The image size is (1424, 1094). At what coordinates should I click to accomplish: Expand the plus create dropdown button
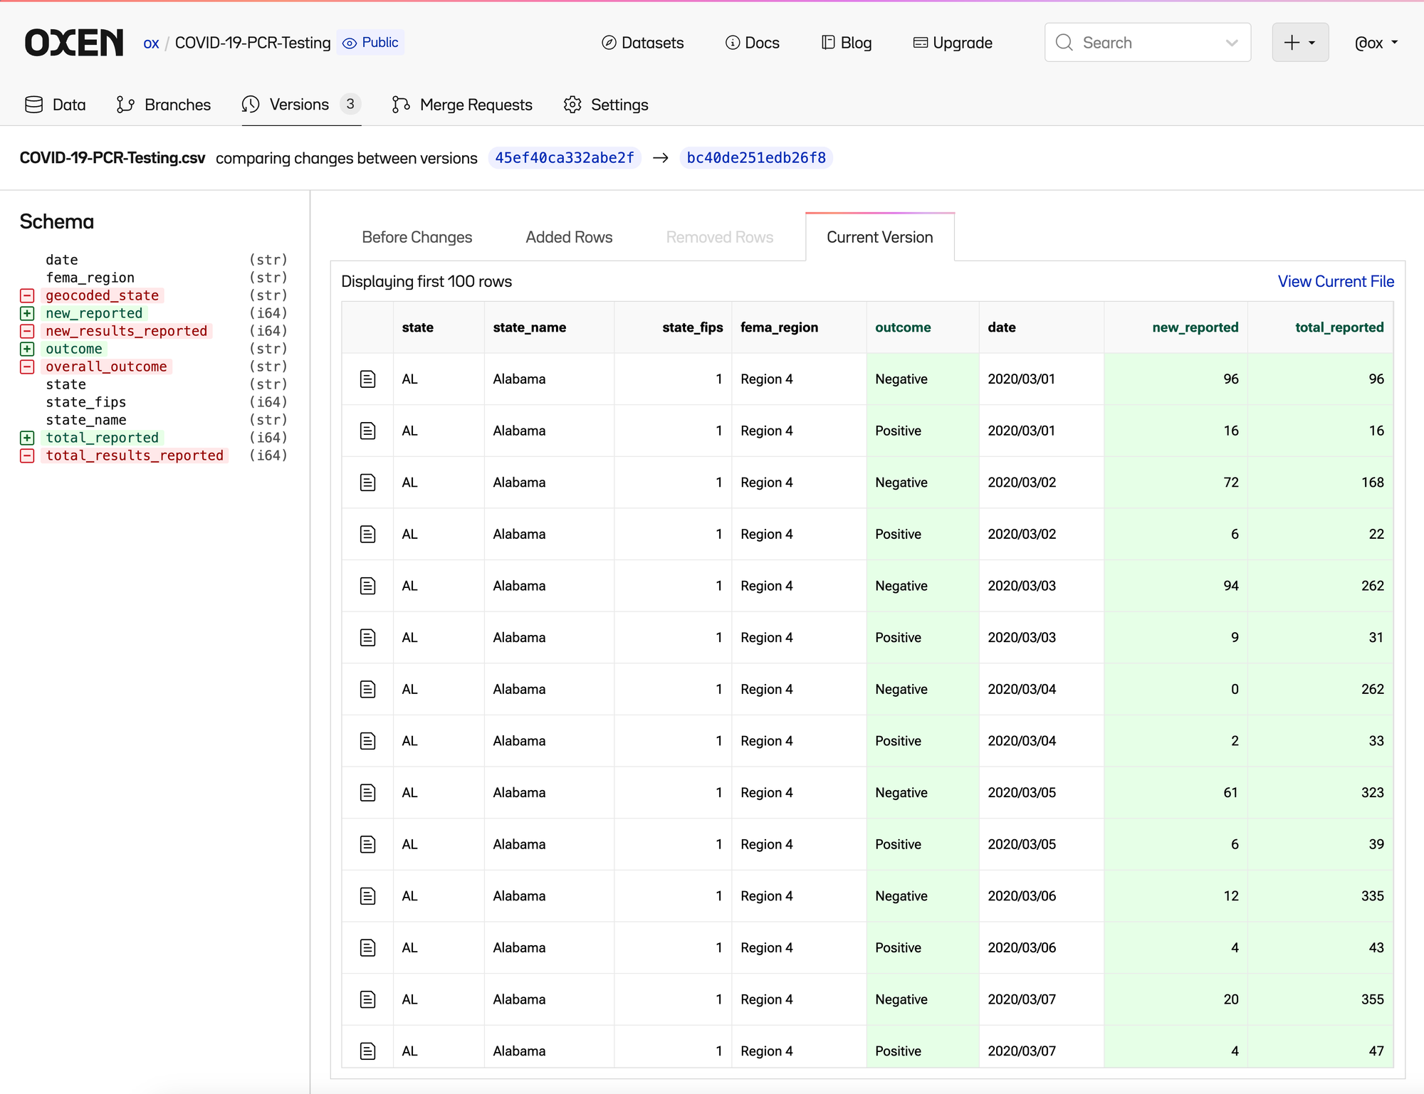(x=1299, y=43)
